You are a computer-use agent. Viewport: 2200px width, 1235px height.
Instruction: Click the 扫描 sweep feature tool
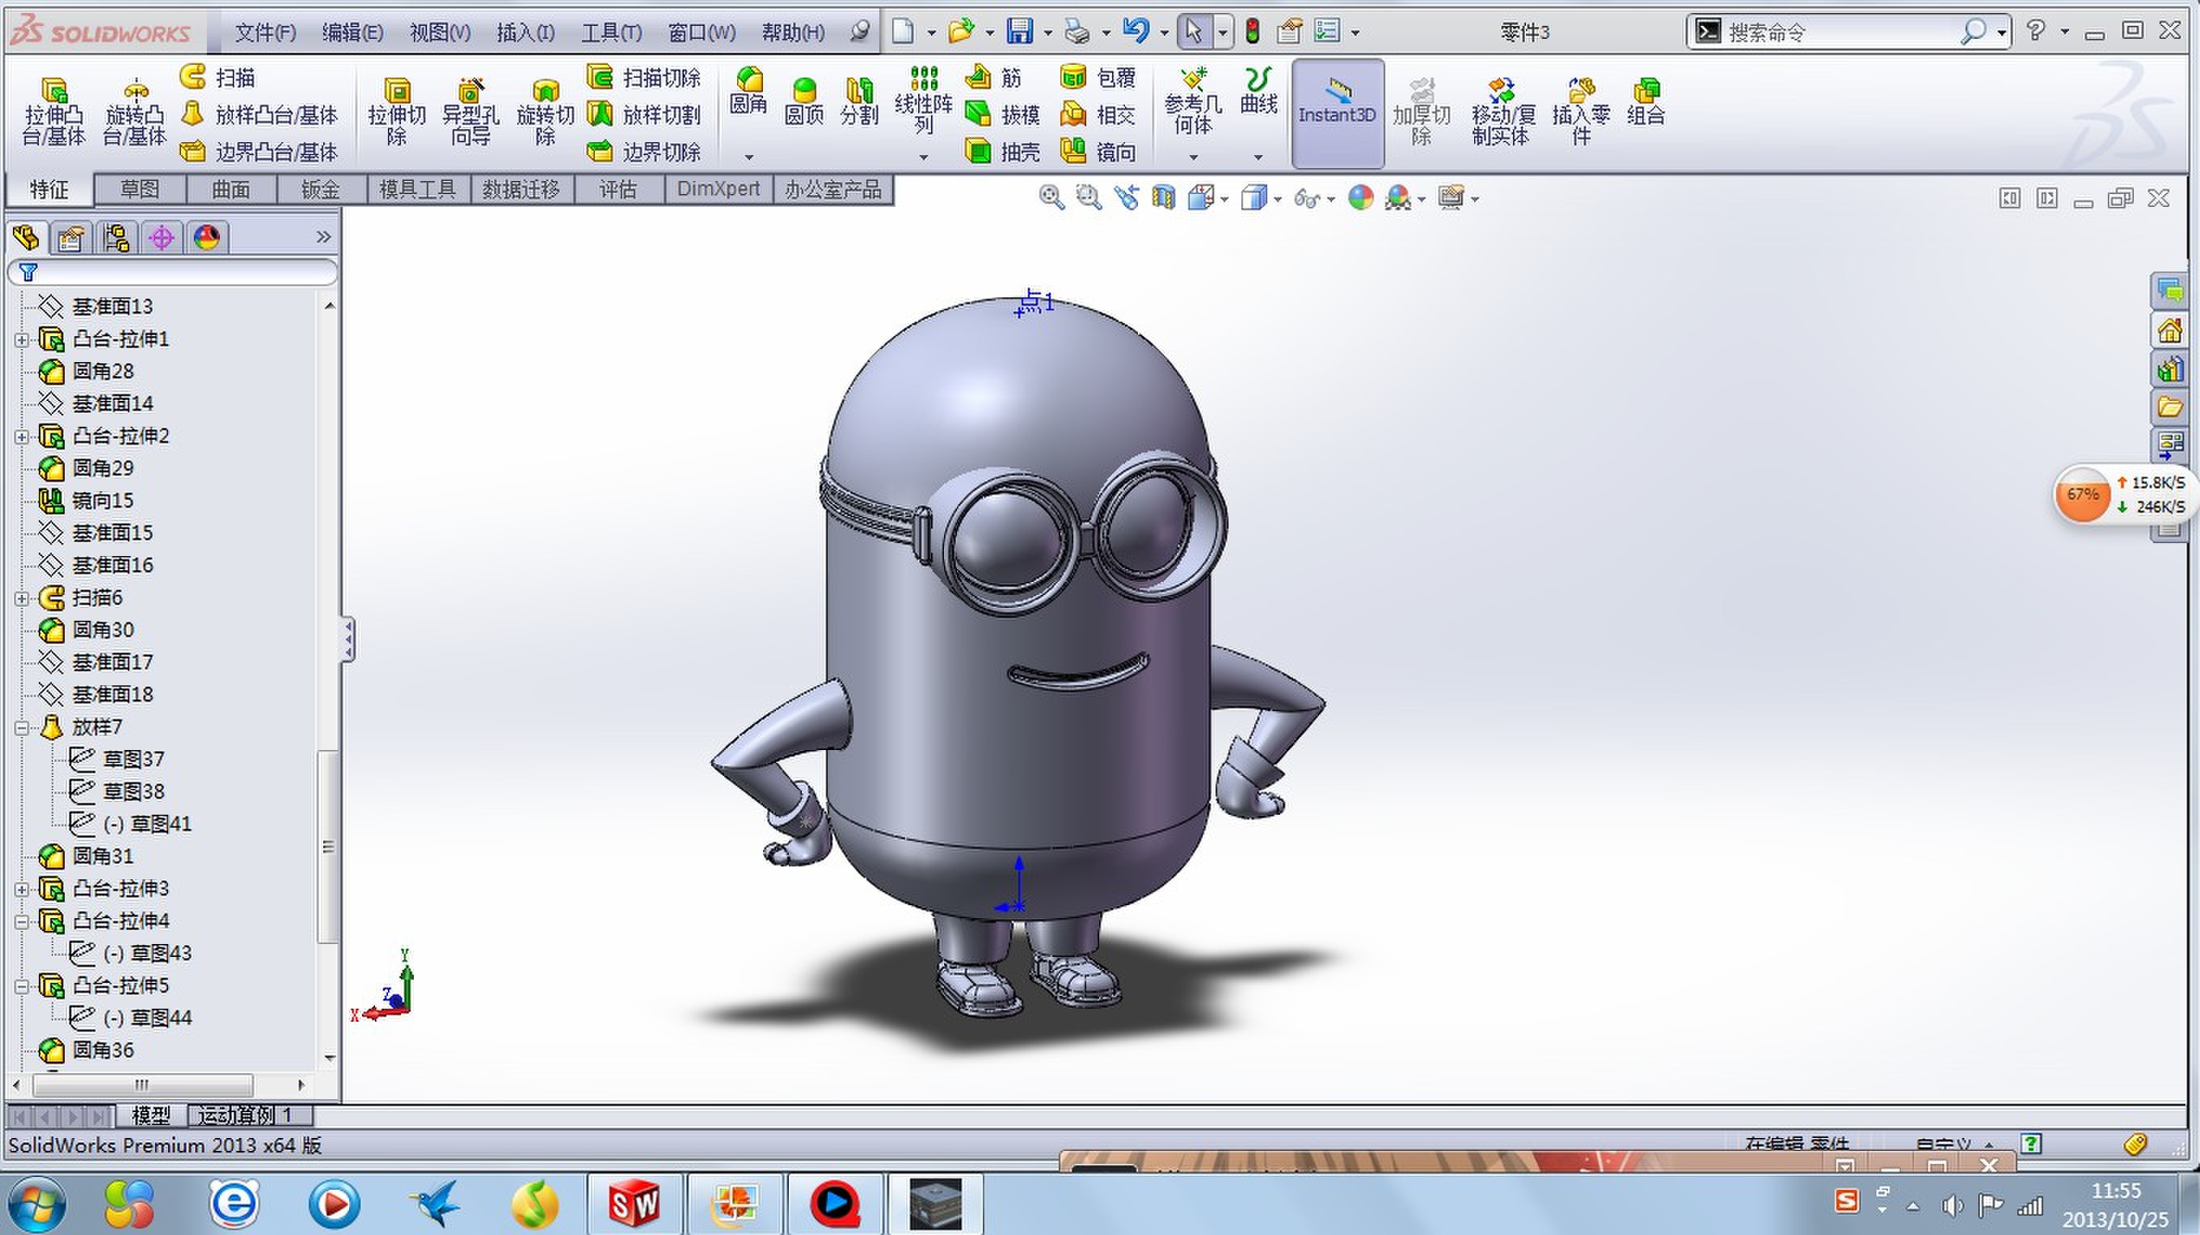[x=217, y=77]
